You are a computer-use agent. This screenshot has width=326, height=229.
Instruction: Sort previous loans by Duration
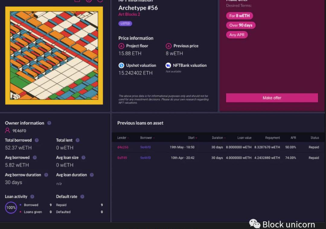pos(219,138)
